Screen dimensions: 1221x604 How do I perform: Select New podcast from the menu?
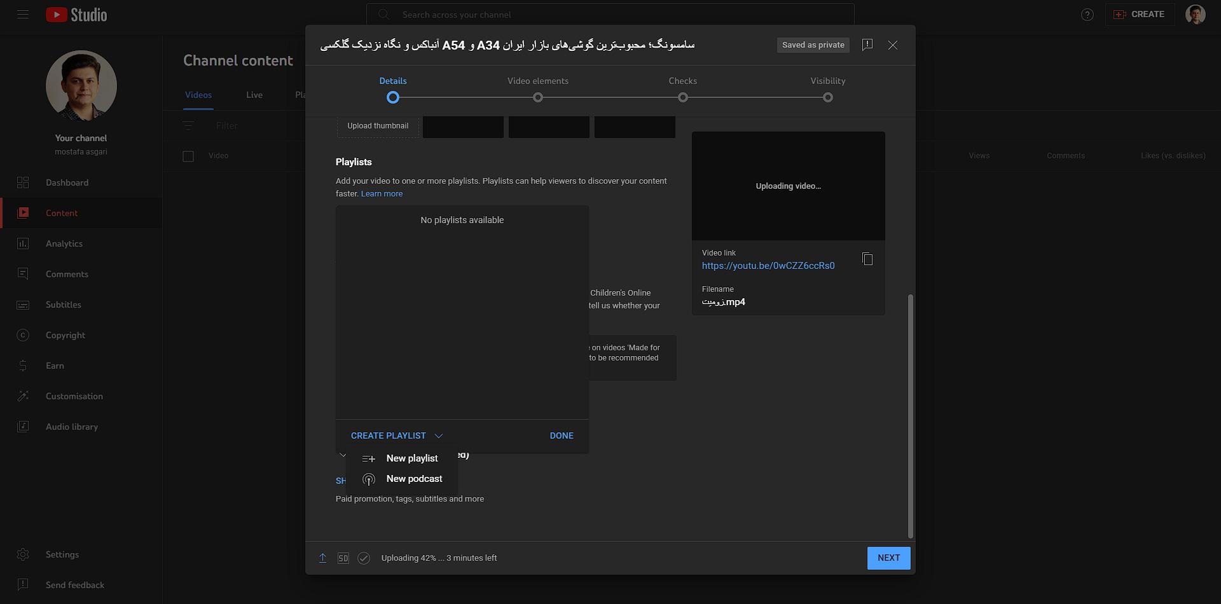(x=402, y=479)
